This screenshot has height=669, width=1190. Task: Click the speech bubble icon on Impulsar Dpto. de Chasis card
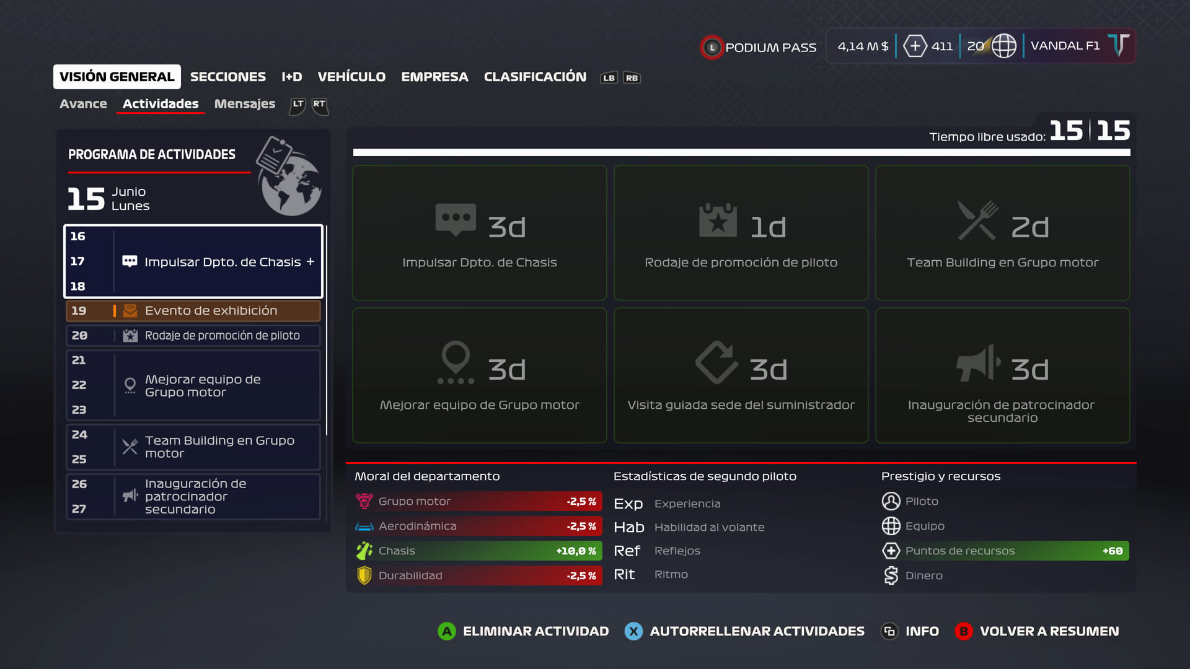pyautogui.click(x=456, y=220)
